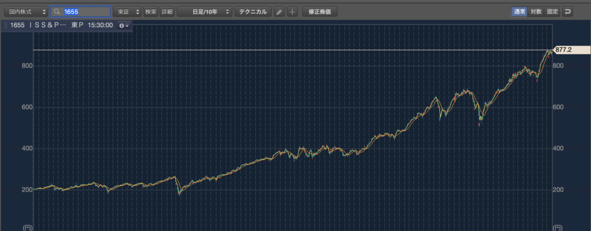Image resolution: width=591 pixels, height=231 pixels.
Task: Click the 15:30:00 timestamp text
Action: [100, 25]
